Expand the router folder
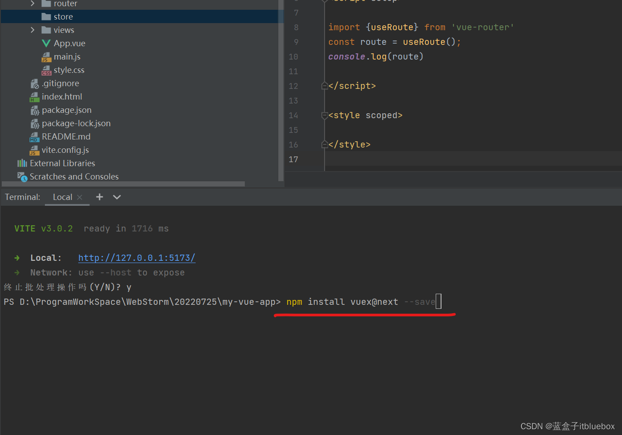Image resolution: width=622 pixels, height=435 pixels. point(32,4)
